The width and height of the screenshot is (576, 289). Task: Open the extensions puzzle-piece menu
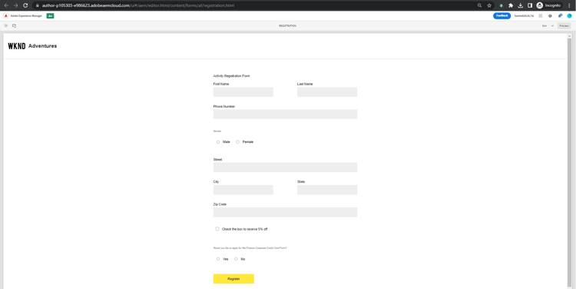click(x=511, y=5)
